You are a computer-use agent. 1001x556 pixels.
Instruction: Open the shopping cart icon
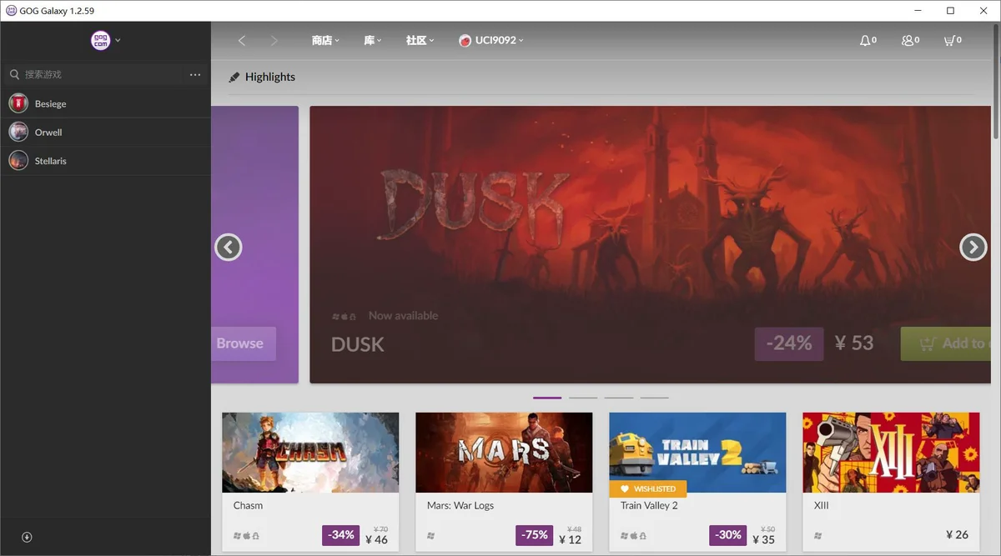point(948,40)
